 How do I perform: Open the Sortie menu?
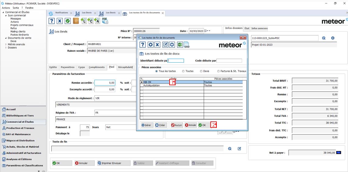(16, 8)
